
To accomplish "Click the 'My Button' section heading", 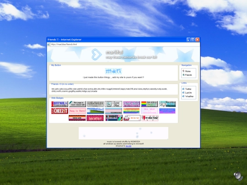I will pyautogui.click(x=56, y=65).
